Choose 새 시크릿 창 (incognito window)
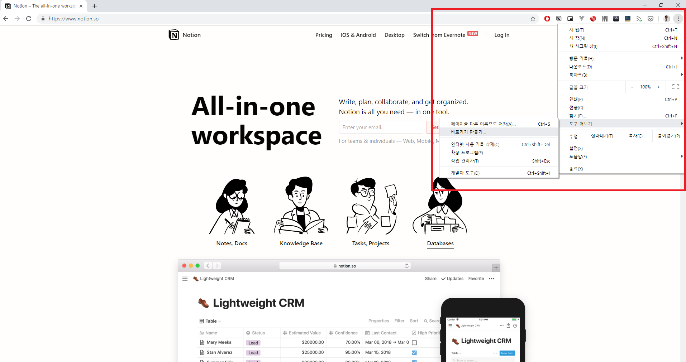Viewport: 686px width, 362px height. click(621, 46)
